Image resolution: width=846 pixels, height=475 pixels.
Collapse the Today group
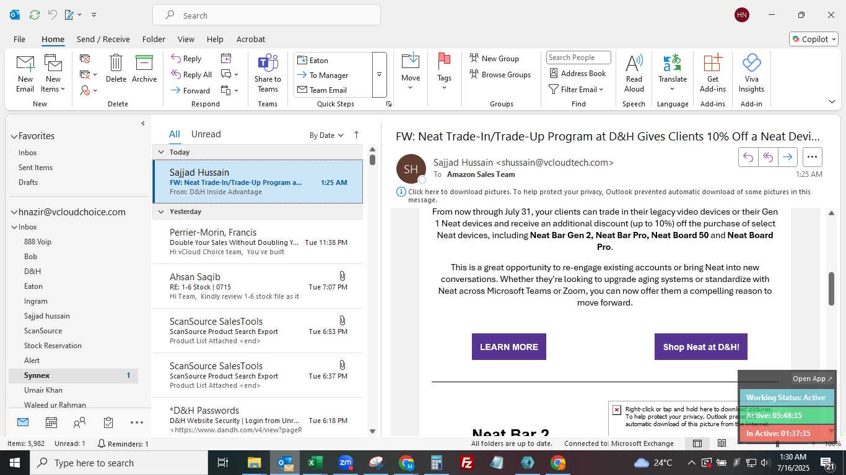(161, 152)
